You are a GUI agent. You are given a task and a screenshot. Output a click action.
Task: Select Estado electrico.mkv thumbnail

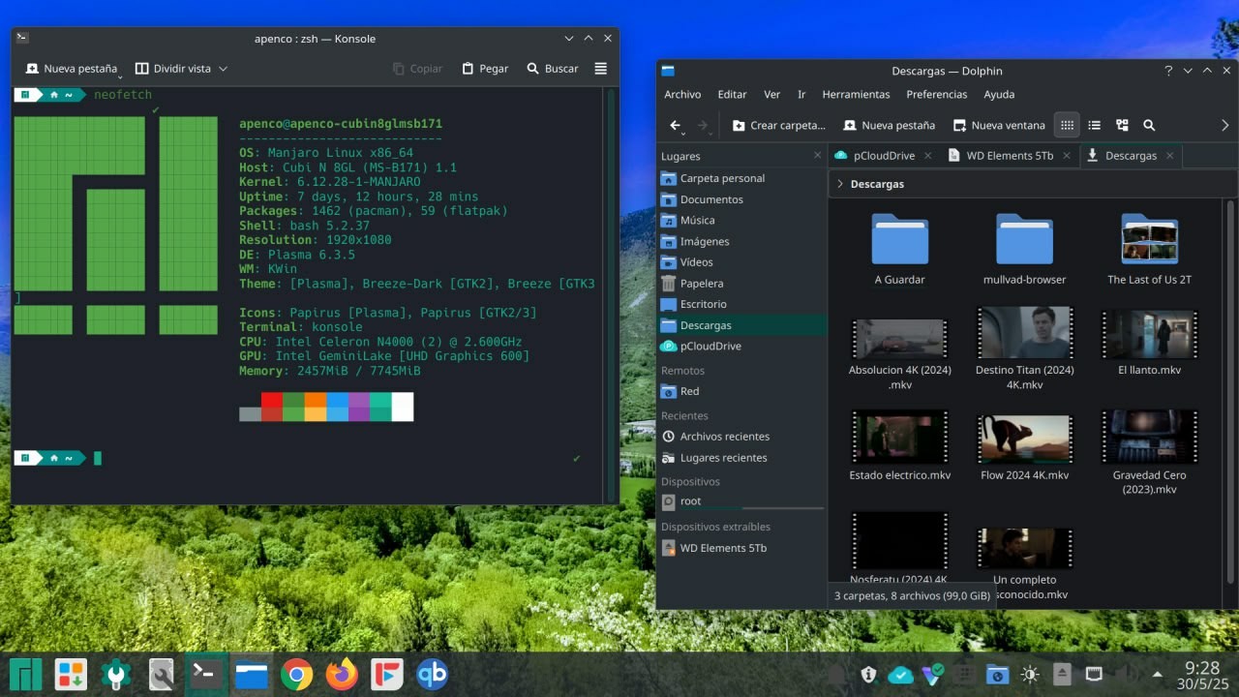coord(899,437)
